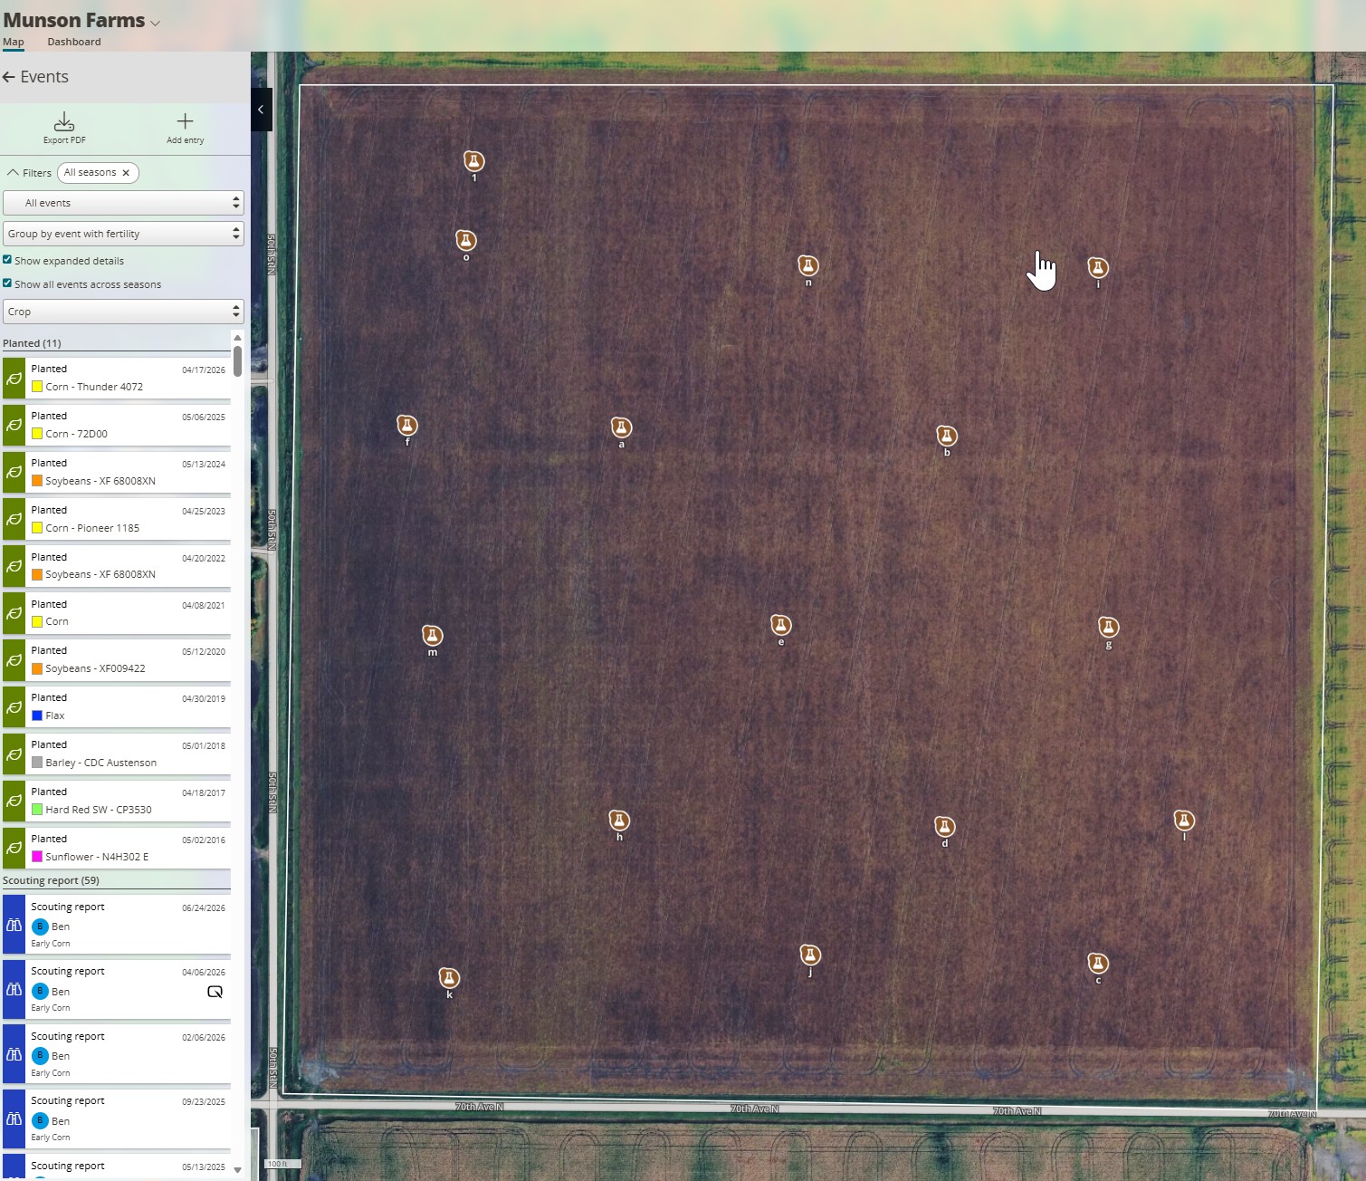The image size is (1366, 1181).
Task: Switch to the Map tab
Action: coord(14,42)
